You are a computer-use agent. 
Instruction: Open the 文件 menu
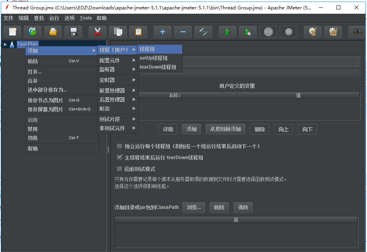click(x=9, y=18)
